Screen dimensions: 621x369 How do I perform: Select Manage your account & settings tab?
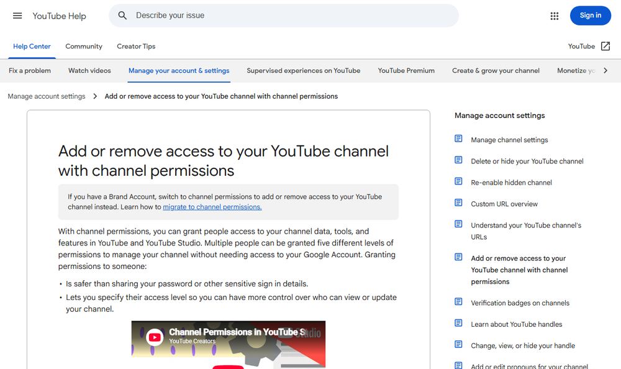point(179,71)
